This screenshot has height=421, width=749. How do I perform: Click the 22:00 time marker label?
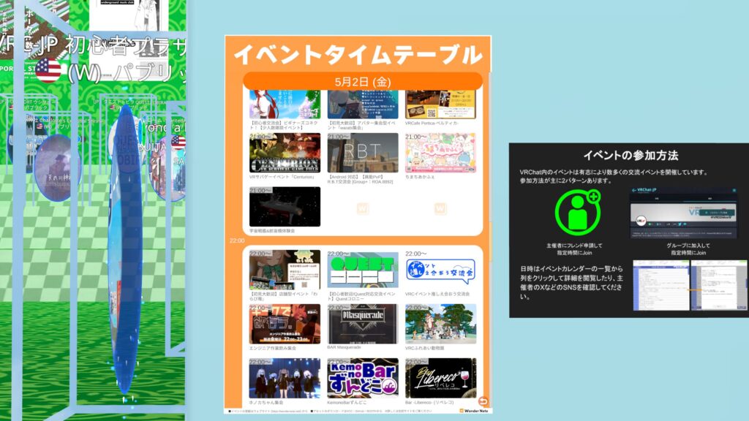[236, 240]
